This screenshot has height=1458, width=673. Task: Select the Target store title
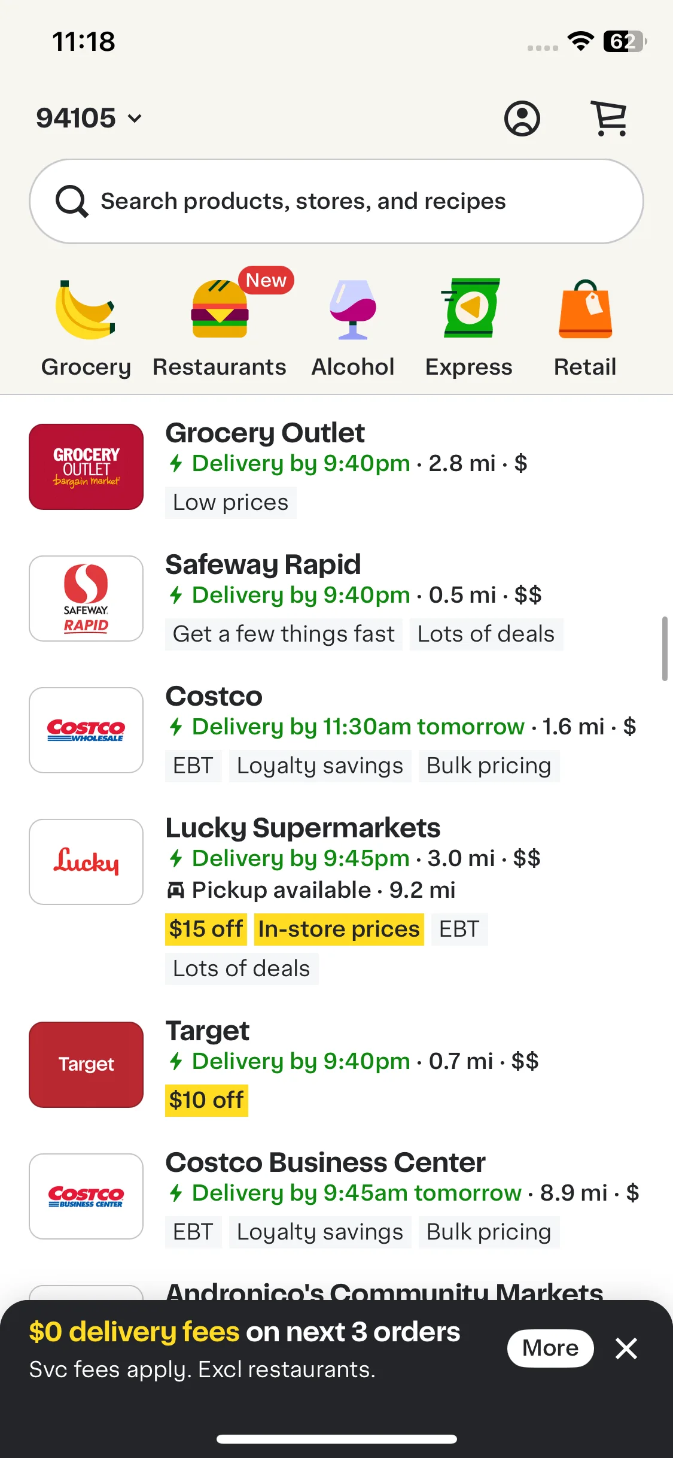pyautogui.click(x=208, y=1031)
